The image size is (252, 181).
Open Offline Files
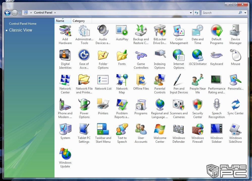coord(141,82)
